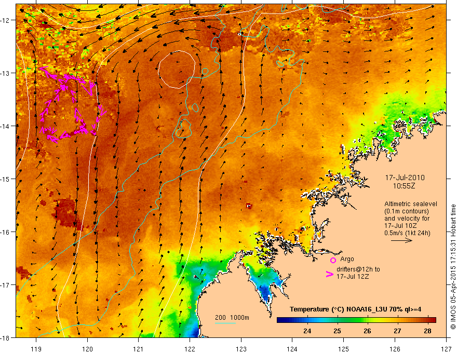Image resolution: width=457 pixels, height=353 pixels.
Task: Click the longitude axis label 119
Action: click(36, 349)
